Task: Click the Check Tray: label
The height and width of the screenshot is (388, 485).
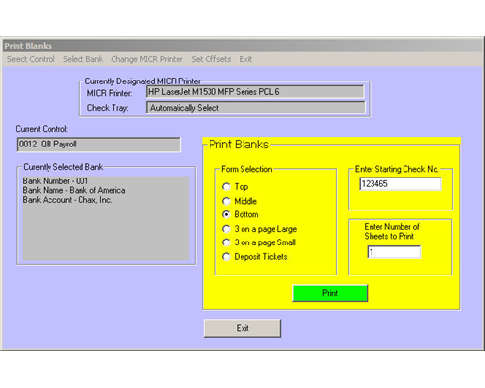Action: click(108, 108)
